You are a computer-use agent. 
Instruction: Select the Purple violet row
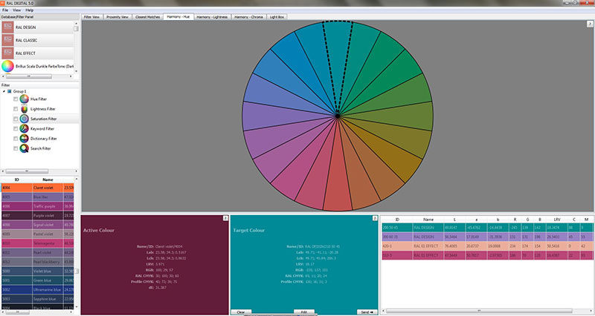[x=38, y=216]
